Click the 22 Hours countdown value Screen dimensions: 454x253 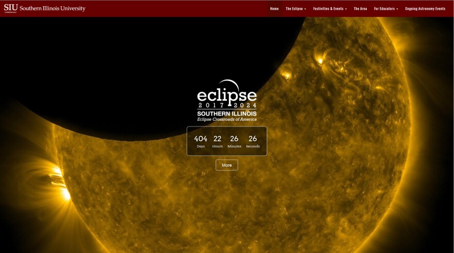click(x=217, y=141)
